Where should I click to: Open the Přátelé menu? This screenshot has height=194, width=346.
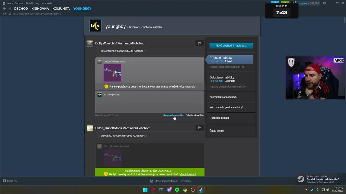(29, 3)
